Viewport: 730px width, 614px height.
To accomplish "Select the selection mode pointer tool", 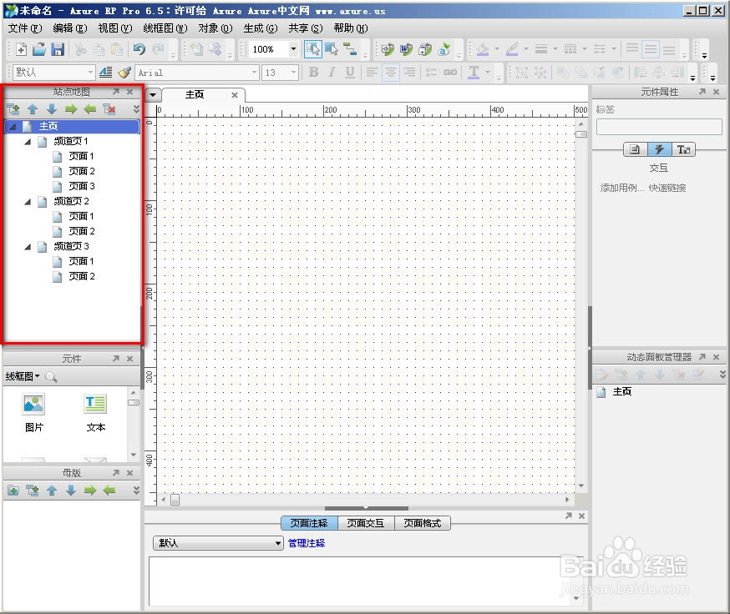I will point(313,49).
